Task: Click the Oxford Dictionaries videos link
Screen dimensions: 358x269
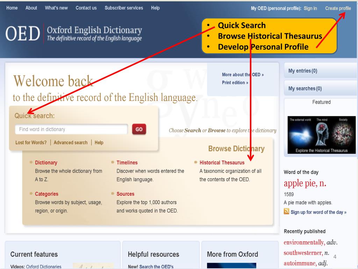Action: 44,267
